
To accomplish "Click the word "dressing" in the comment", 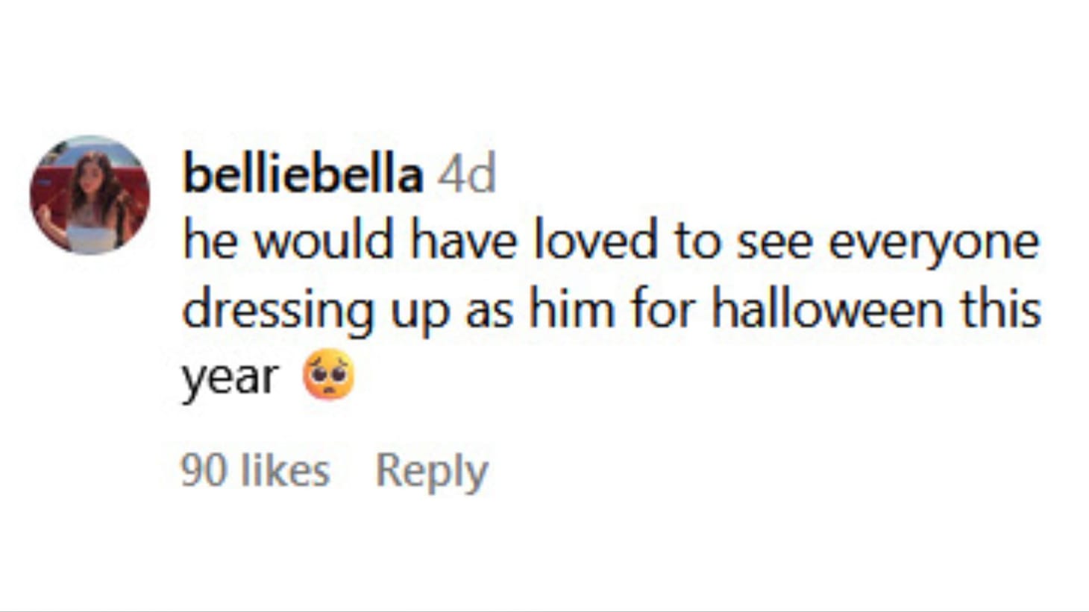I will (x=278, y=309).
